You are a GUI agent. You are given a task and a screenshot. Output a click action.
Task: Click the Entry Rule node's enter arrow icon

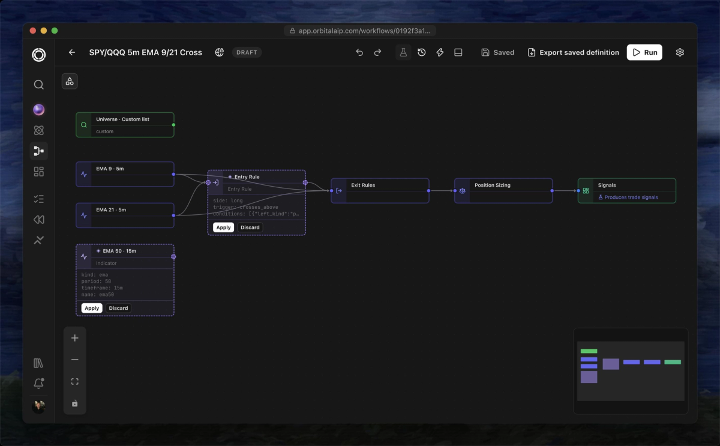click(x=215, y=182)
